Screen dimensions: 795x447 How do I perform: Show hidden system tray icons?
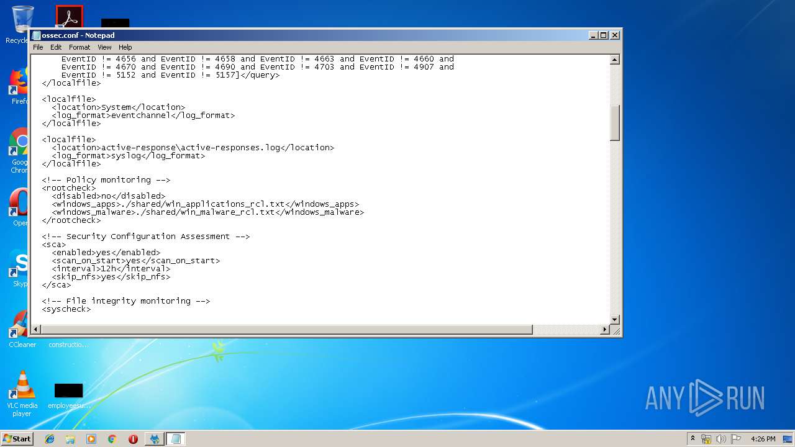click(693, 438)
